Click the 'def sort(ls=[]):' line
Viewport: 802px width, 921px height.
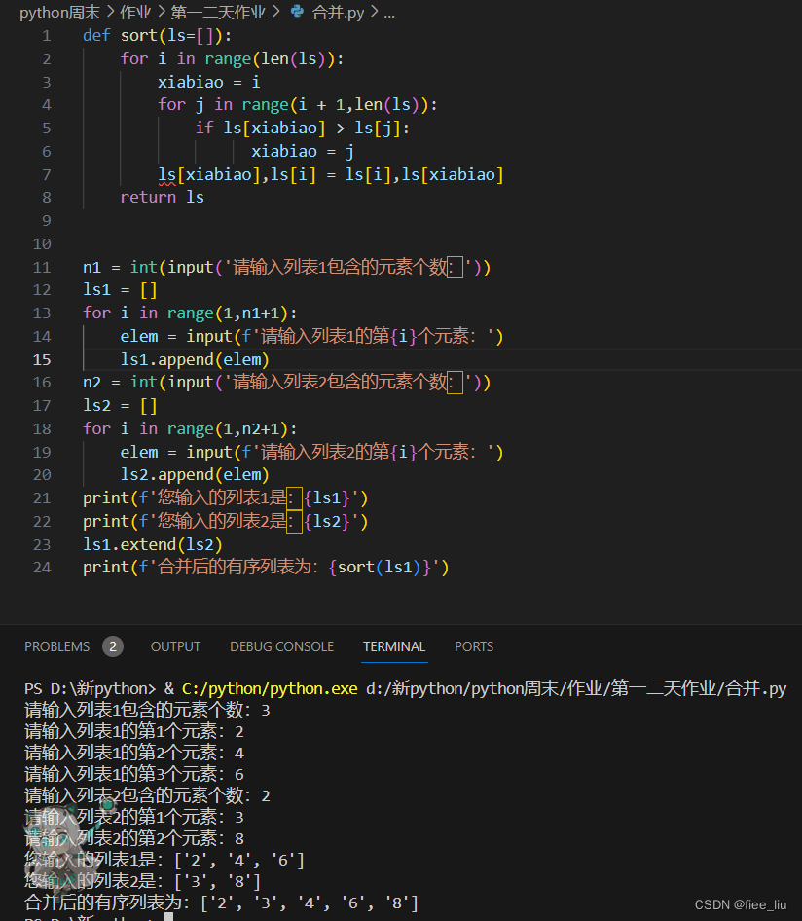click(158, 36)
